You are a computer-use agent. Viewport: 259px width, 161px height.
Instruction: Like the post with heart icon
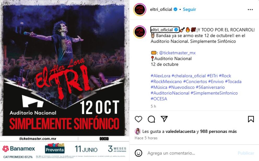click(x=138, y=119)
